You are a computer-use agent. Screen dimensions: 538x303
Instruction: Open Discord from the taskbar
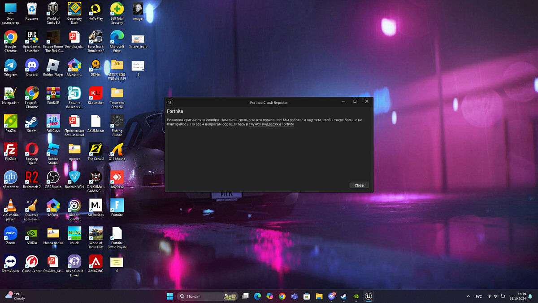click(332, 296)
